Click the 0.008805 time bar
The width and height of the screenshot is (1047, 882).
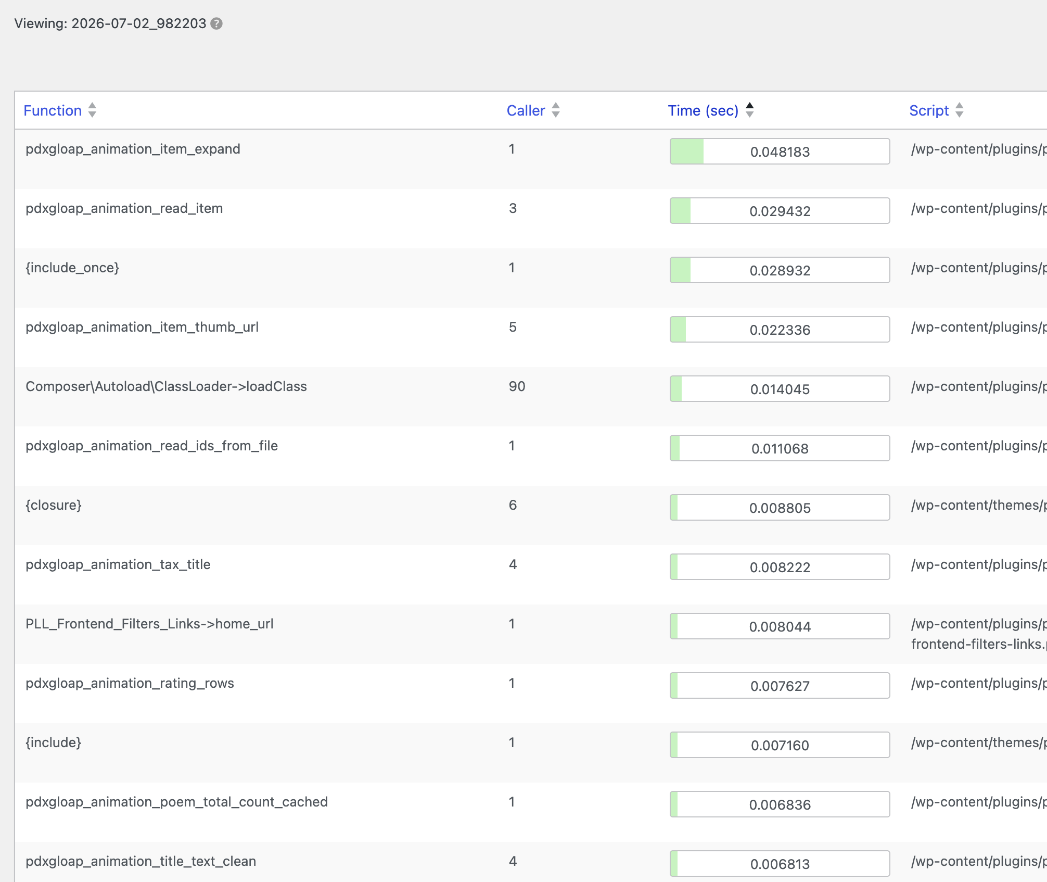pyautogui.click(x=780, y=508)
